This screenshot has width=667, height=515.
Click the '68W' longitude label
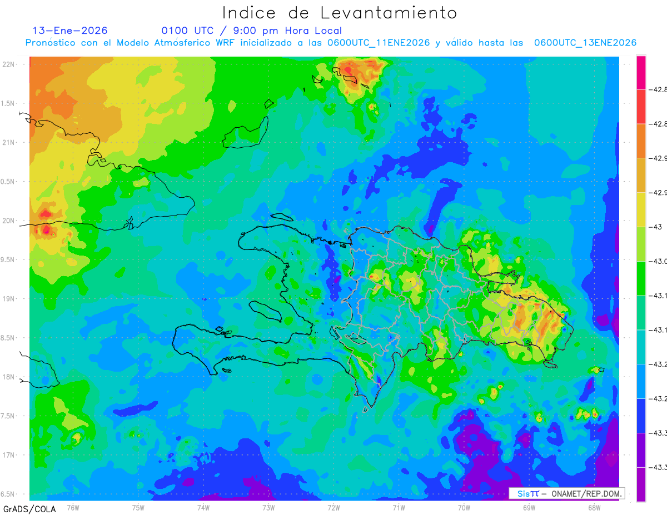coord(594,508)
